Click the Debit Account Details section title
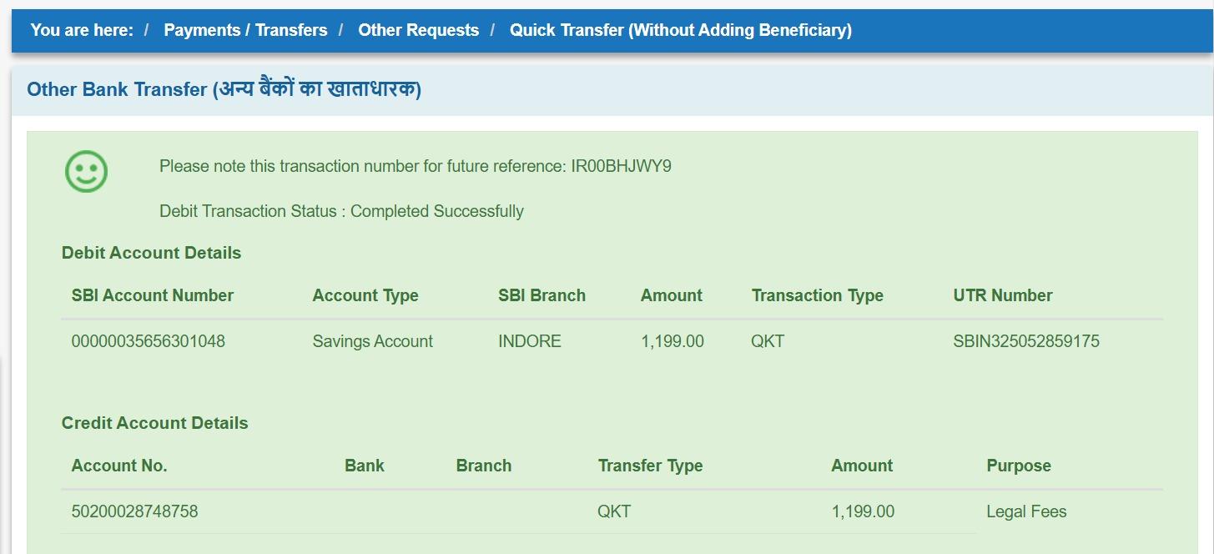The image size is (1214, 554). point(152,253)
